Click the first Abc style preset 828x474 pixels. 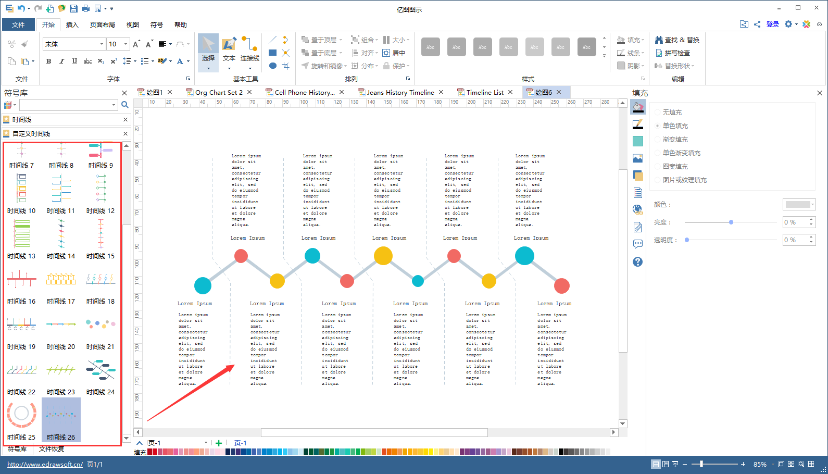[x=430, y=47]
